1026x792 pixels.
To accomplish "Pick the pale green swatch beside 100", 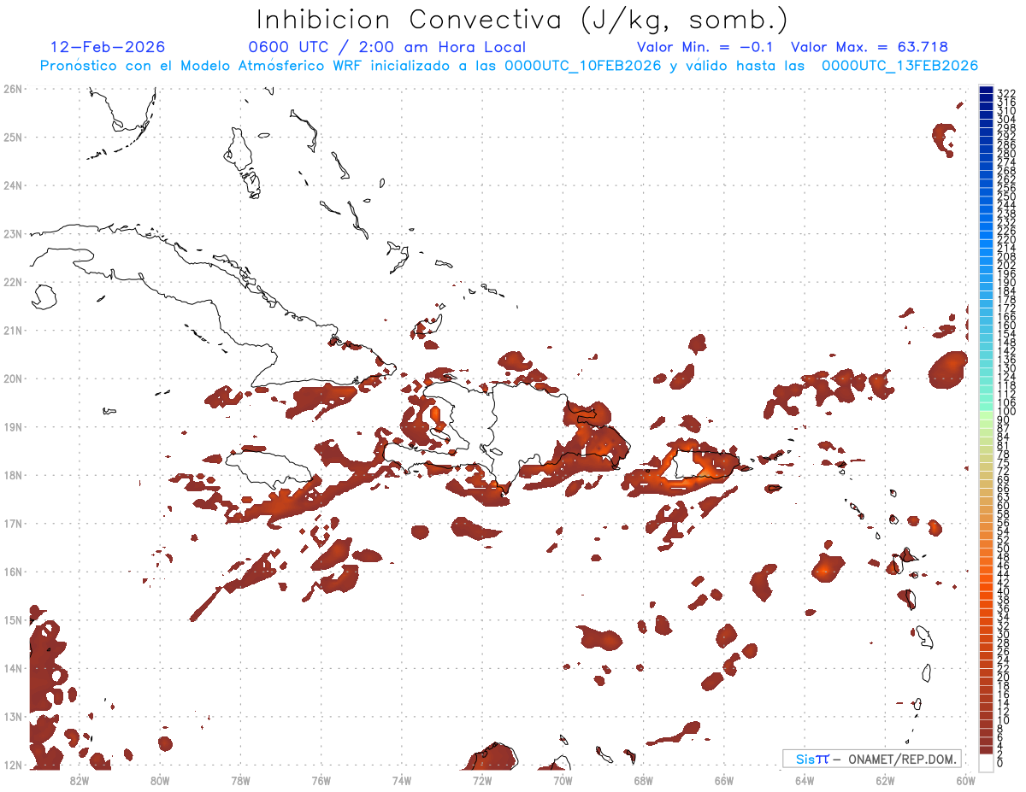I will tap(986, 414).
